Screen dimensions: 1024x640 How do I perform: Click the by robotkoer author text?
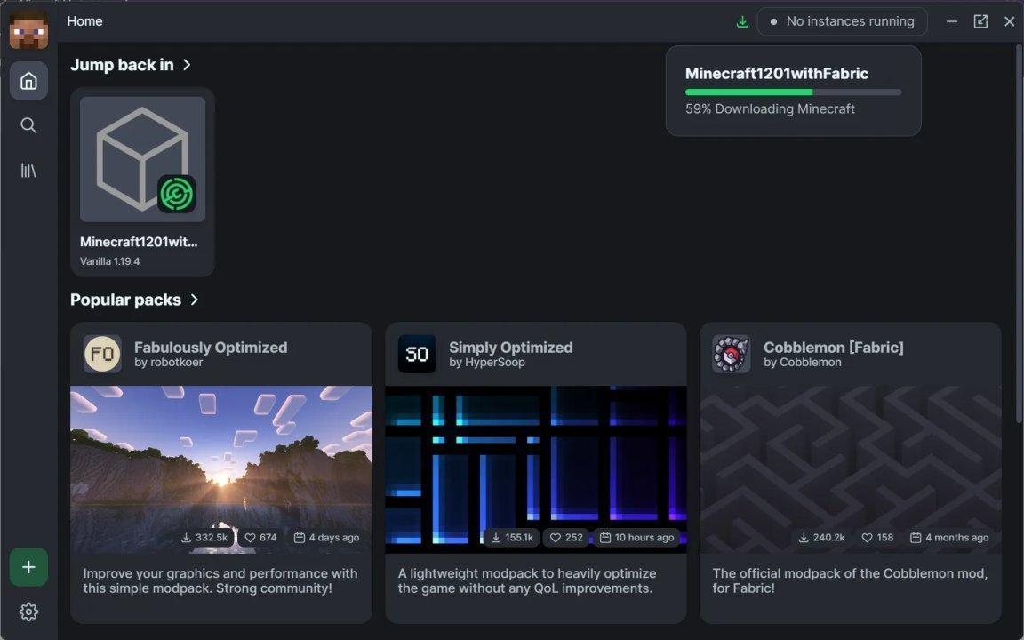point(169,363)
